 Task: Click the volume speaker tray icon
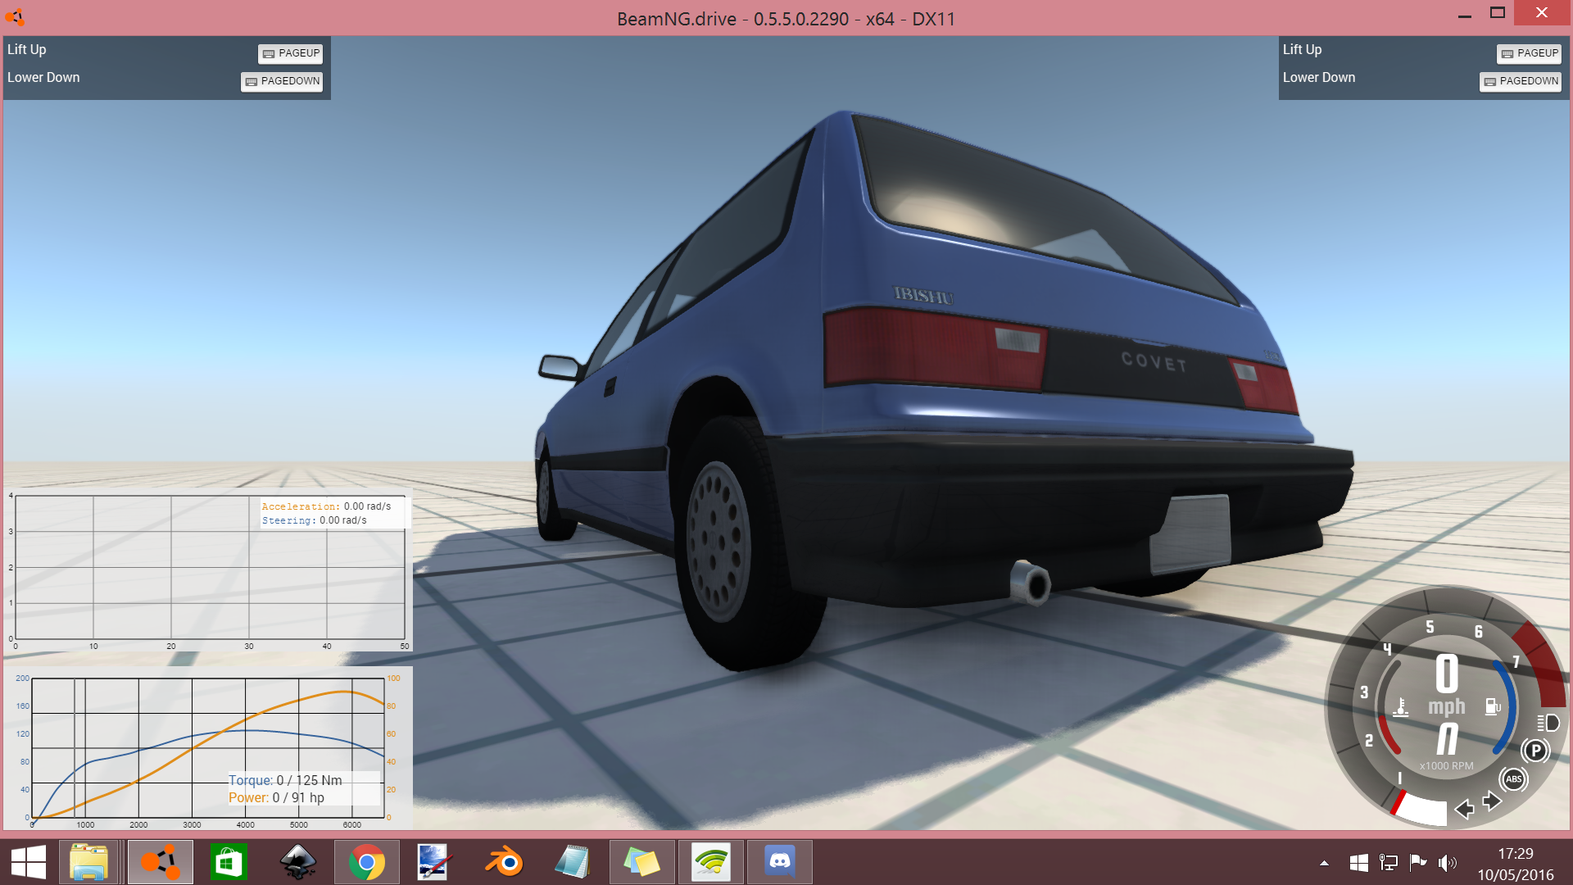click(x=1448, y=862)
